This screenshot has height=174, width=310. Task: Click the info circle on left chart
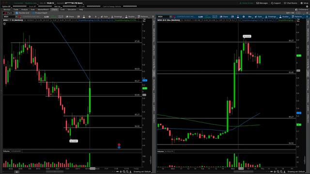(4, 24)
